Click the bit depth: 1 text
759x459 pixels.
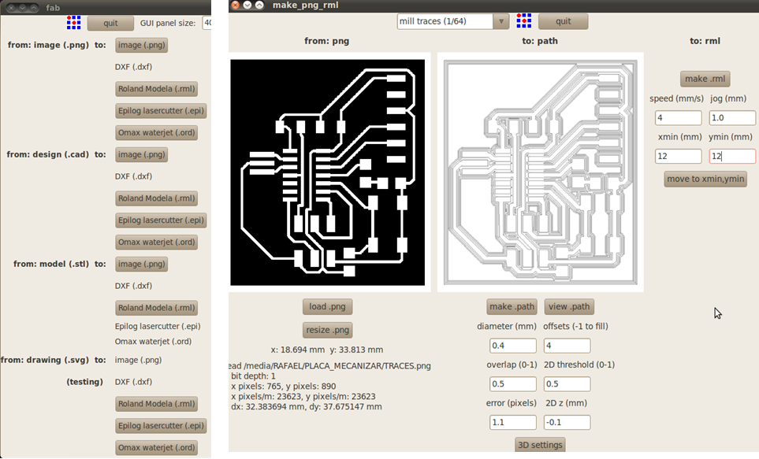[x=253, y=376]
